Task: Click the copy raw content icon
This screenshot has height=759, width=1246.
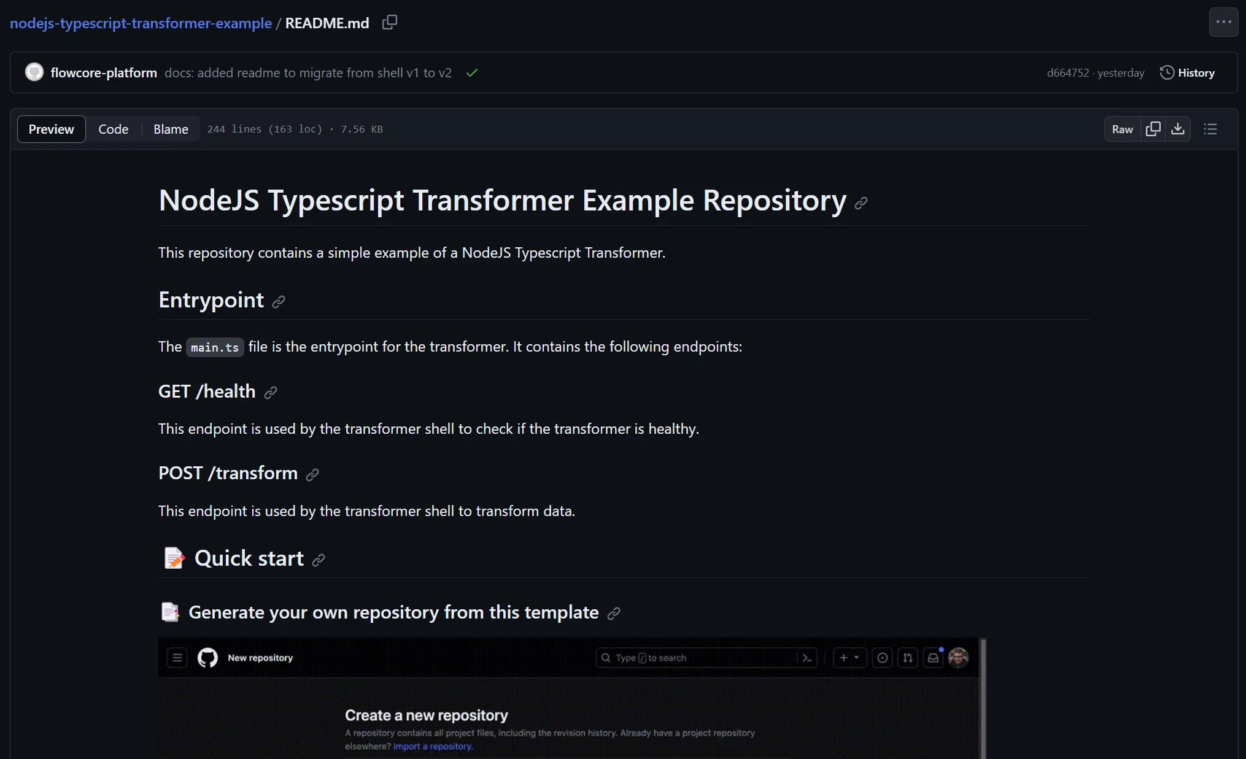Action: [x=1153, y=129]
